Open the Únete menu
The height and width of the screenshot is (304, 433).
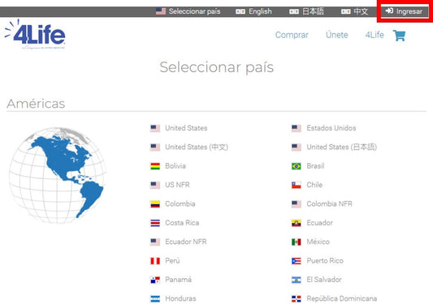[337, 35]
